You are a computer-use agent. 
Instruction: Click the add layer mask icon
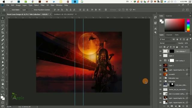pos(172,106)
